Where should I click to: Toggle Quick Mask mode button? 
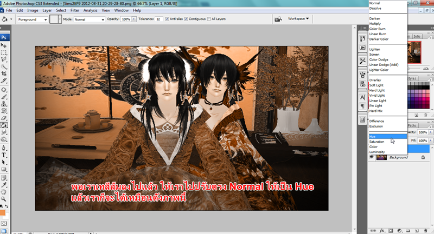tap(4, 224)
